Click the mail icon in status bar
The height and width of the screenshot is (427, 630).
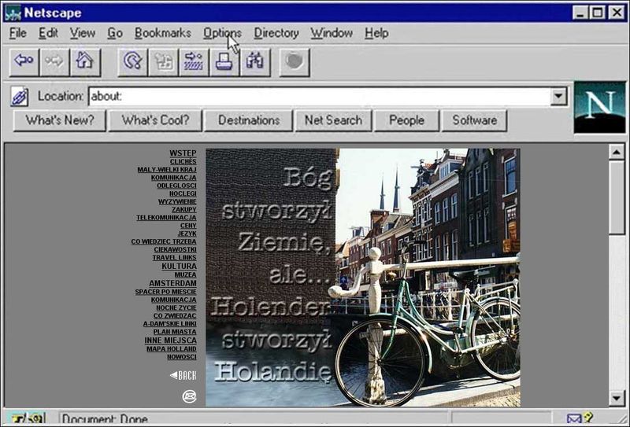click(x=575, y=419)
